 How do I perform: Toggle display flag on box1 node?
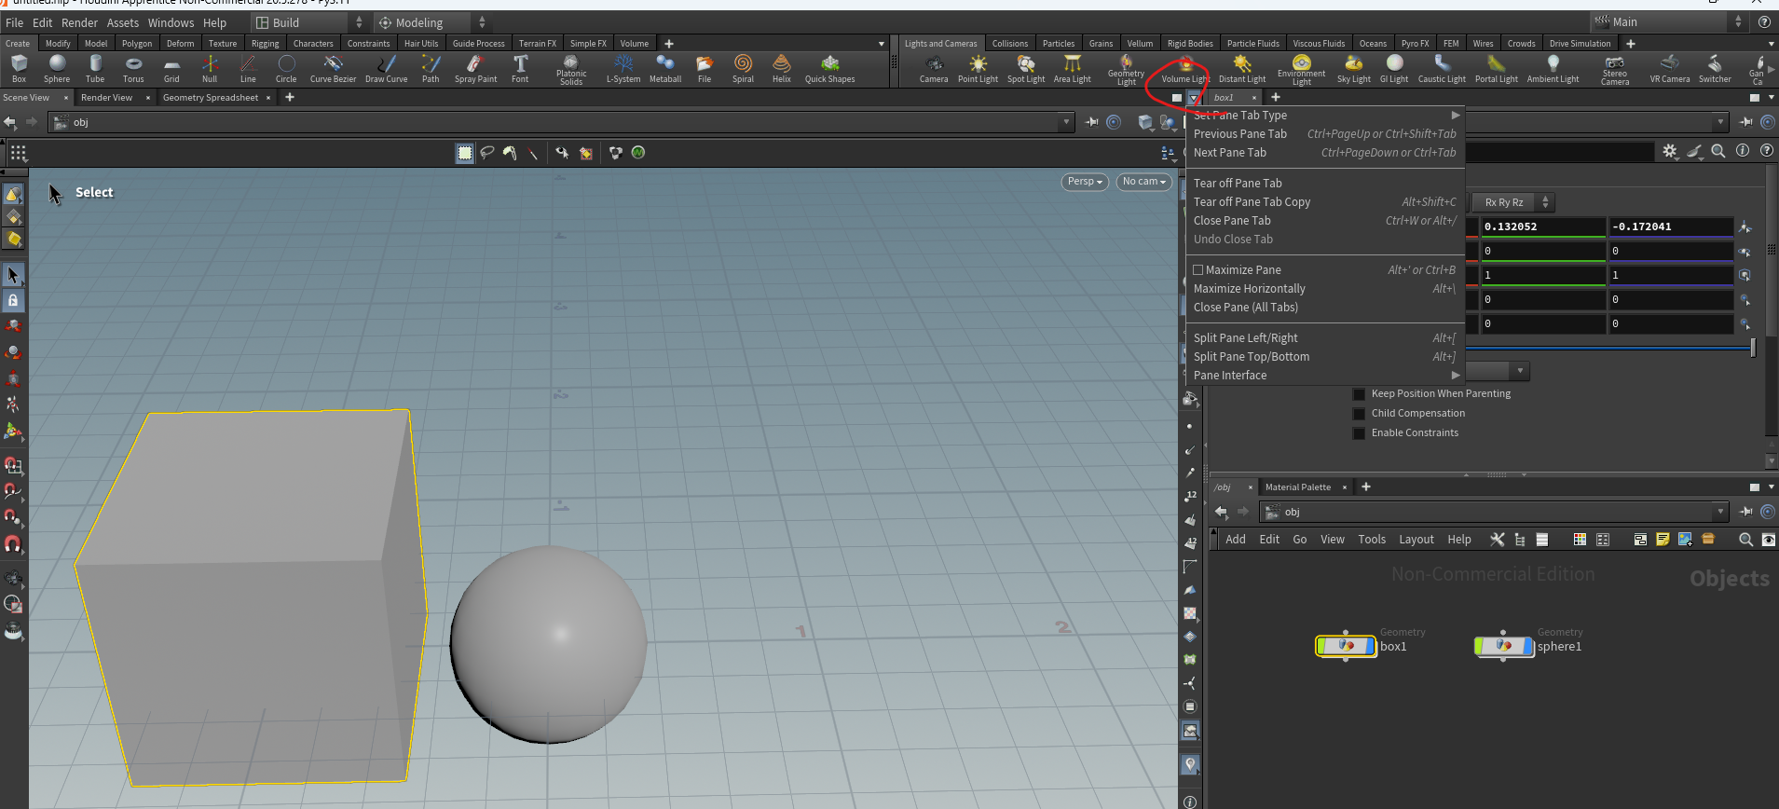(1371, 645)
